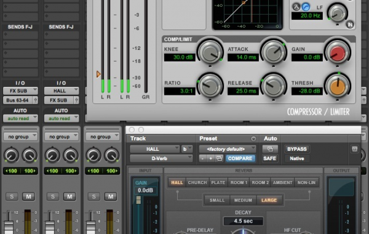
Task: Select the HALL reverb algorithm
Action: coord(177,183)
